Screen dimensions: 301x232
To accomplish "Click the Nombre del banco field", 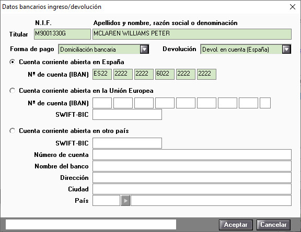I will 192,166.
